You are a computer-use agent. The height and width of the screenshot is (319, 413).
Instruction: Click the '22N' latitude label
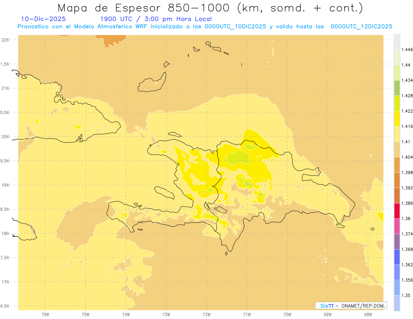coord(6,40)
